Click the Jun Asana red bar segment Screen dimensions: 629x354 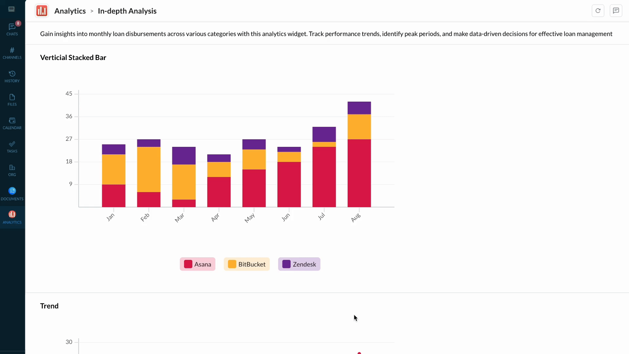tap(289, 185)
